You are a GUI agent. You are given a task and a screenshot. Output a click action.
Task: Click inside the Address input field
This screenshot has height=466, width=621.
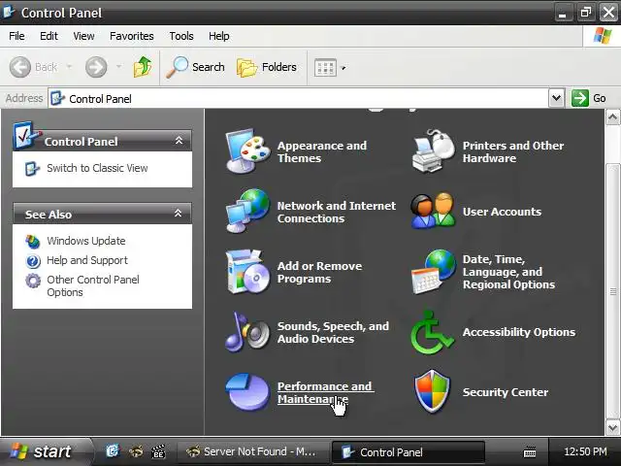[x=299, y=98]
